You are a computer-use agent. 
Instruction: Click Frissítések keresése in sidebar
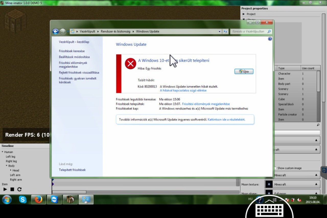point(72,51)
